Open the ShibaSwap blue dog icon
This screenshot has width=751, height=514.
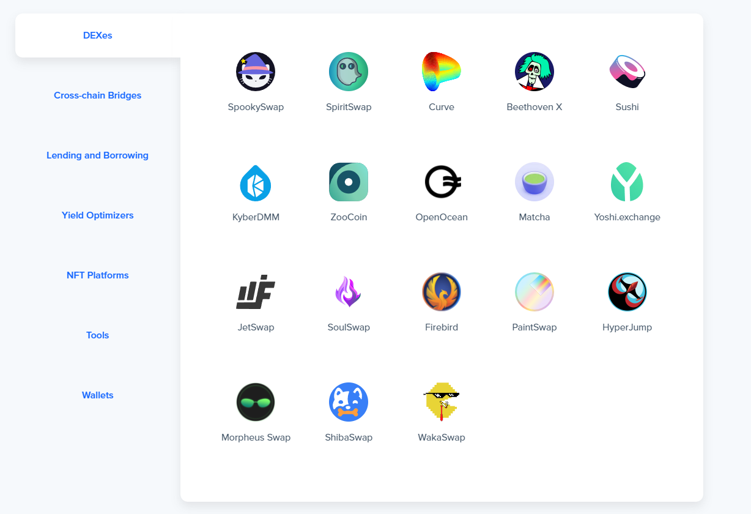point(349,402)
